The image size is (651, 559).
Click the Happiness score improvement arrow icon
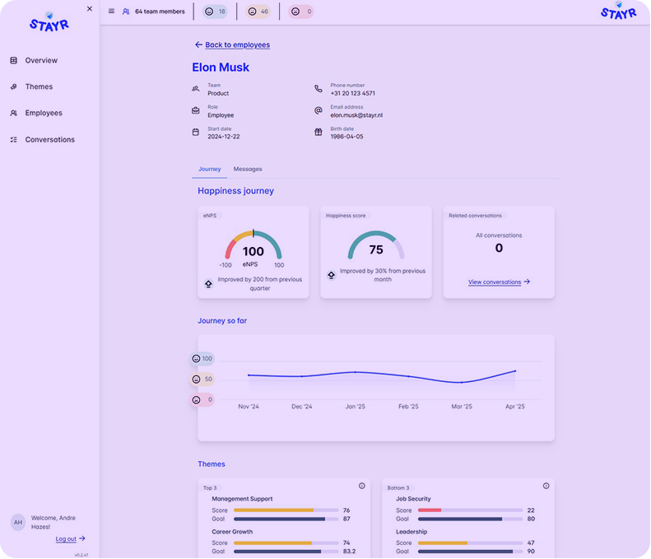point(332,275)
